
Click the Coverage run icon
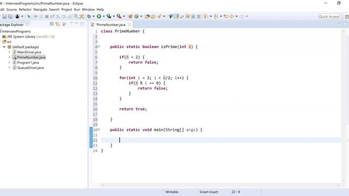[x=109, y=16]
